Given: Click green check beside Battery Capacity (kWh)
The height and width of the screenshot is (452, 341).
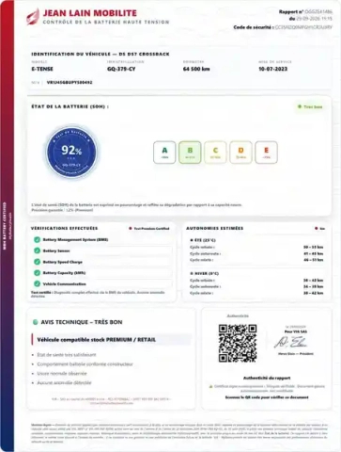Looking at the screenshot, I should pyautogui.click(x=37, y=273).
